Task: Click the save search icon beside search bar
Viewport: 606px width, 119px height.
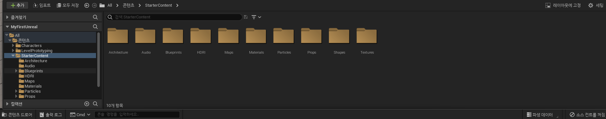Action: point(246,17)
